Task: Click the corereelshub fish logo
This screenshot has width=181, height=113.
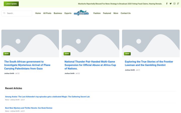Action: click(x=81, y=13)
